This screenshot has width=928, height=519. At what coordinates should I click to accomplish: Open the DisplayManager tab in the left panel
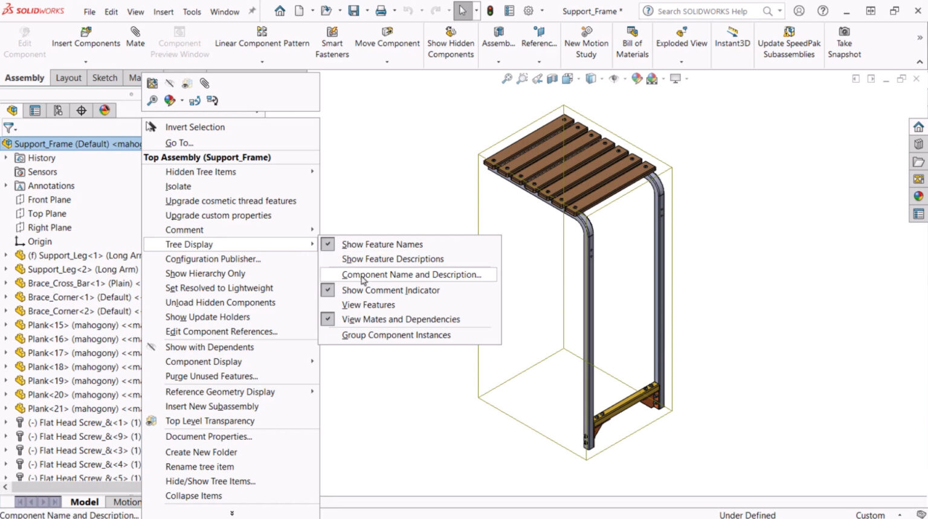point(104,110)
